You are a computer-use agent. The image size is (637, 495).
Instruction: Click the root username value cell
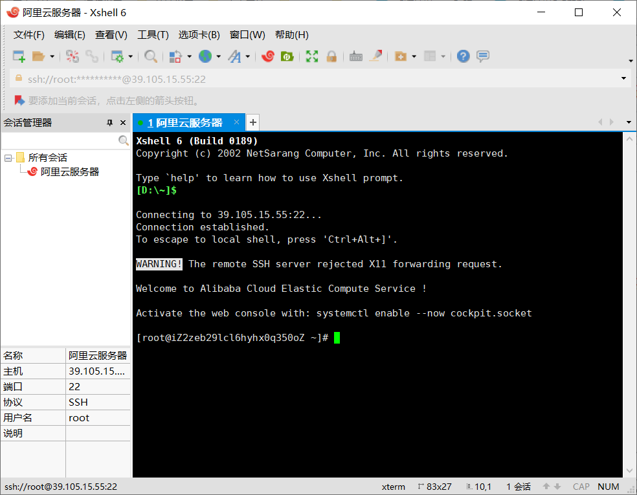pyautogui.click(x=98, y=418)
